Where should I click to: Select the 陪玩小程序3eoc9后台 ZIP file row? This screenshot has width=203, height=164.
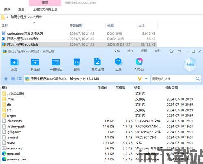79,44
